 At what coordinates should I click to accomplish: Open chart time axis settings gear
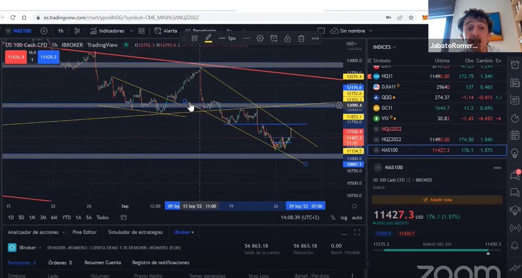point(354,206)
